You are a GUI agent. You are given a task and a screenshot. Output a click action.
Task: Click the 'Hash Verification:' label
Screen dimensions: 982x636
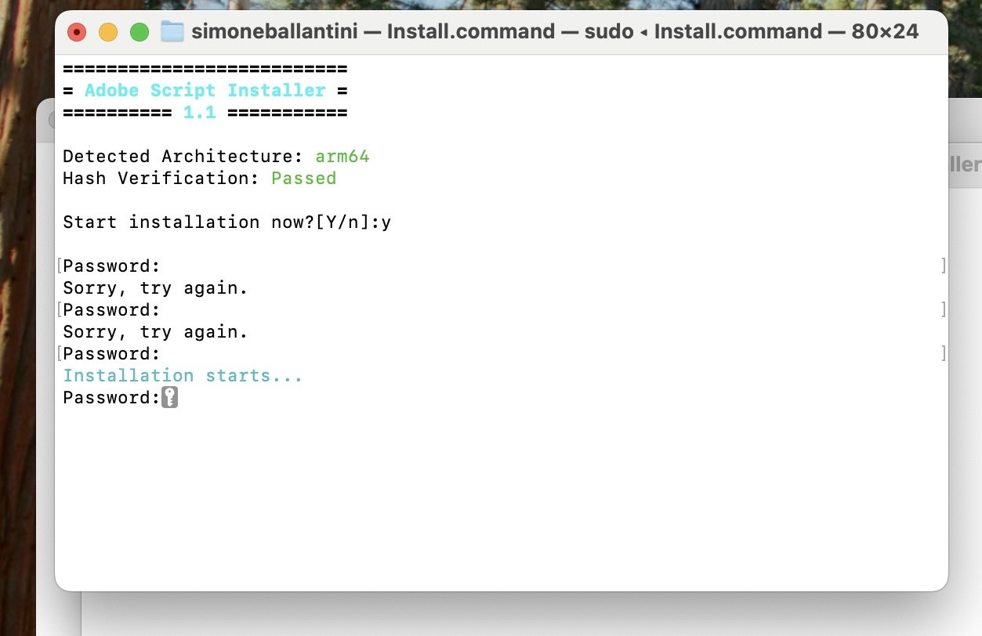coord(161,178)
